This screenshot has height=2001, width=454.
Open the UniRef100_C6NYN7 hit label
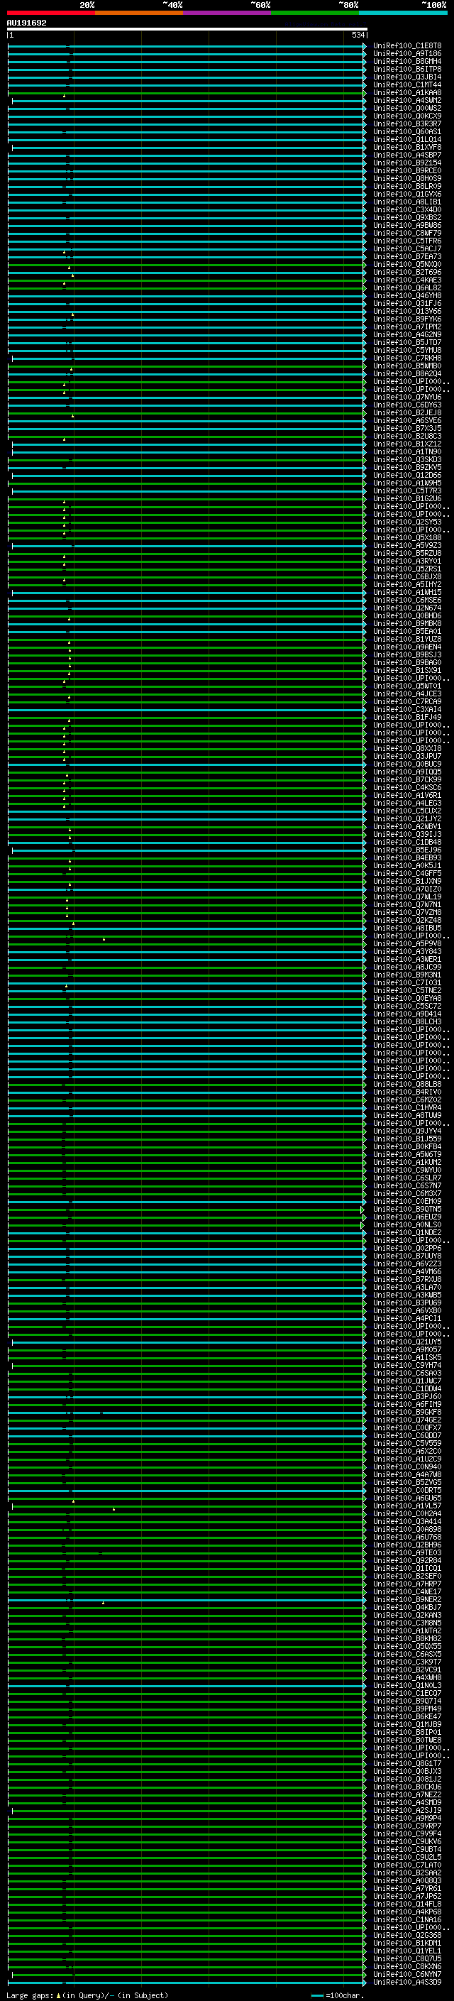click(x=406, y=1974)
